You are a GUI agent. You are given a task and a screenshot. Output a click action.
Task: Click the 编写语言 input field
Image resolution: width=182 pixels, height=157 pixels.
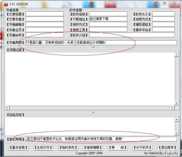[x=163, y=24]
